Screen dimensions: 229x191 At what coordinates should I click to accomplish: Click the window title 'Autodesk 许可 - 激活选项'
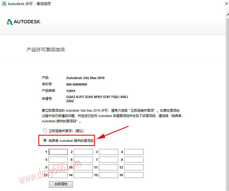[29, 4]
